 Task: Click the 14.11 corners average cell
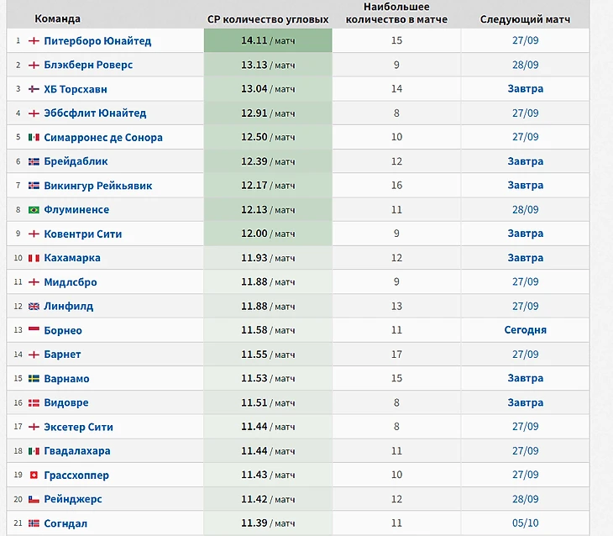pyautogui.click(x=268, y=40)
